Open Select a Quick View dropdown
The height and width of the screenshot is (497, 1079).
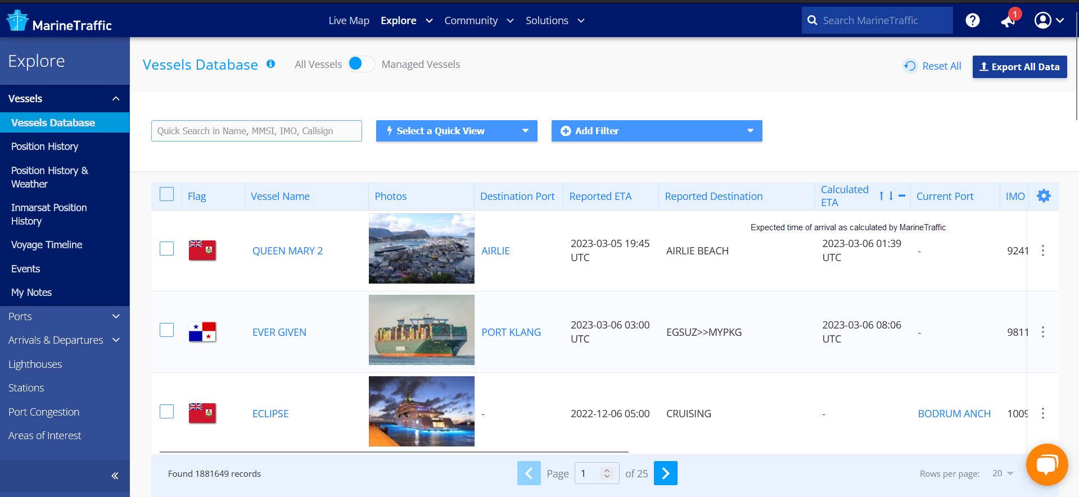[457, 131]
